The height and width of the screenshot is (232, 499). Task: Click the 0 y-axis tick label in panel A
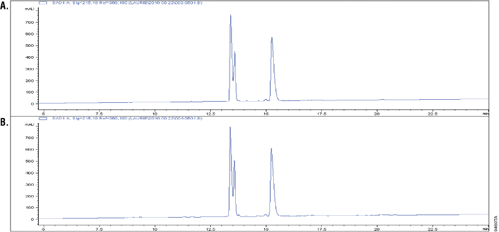(32, 104)
